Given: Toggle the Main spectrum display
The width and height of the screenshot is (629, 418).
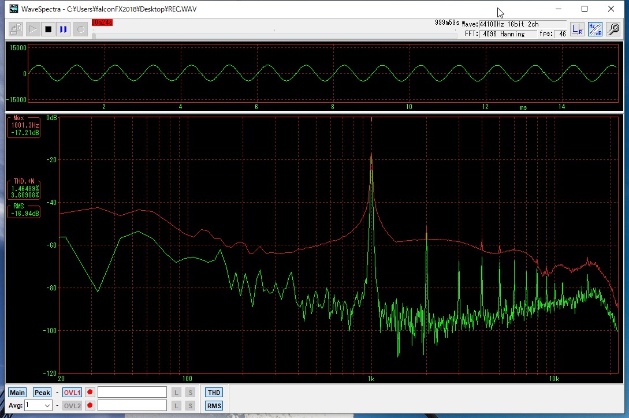Looking at the screenshot, I should 17,393.
